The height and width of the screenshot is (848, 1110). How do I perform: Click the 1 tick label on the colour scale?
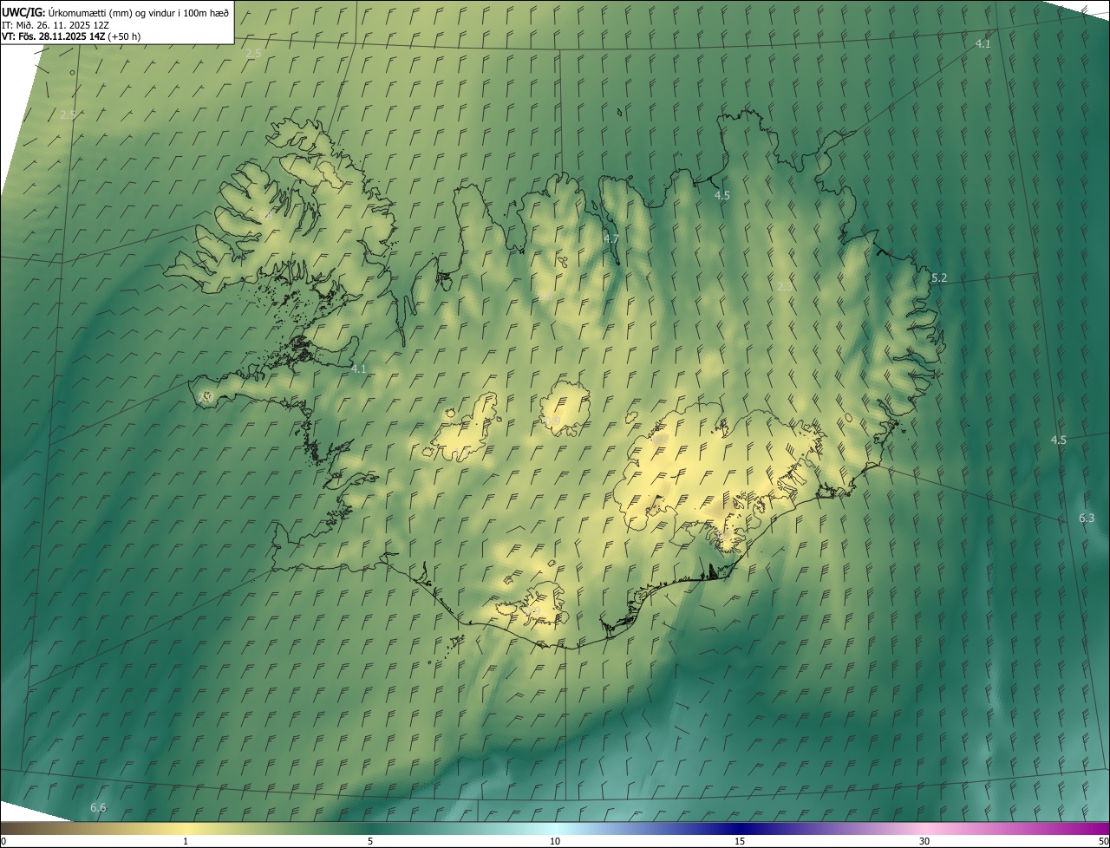(x=186, y=841)
